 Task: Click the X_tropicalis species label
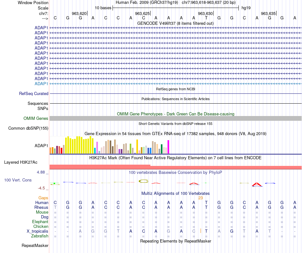tap(38, 231)
